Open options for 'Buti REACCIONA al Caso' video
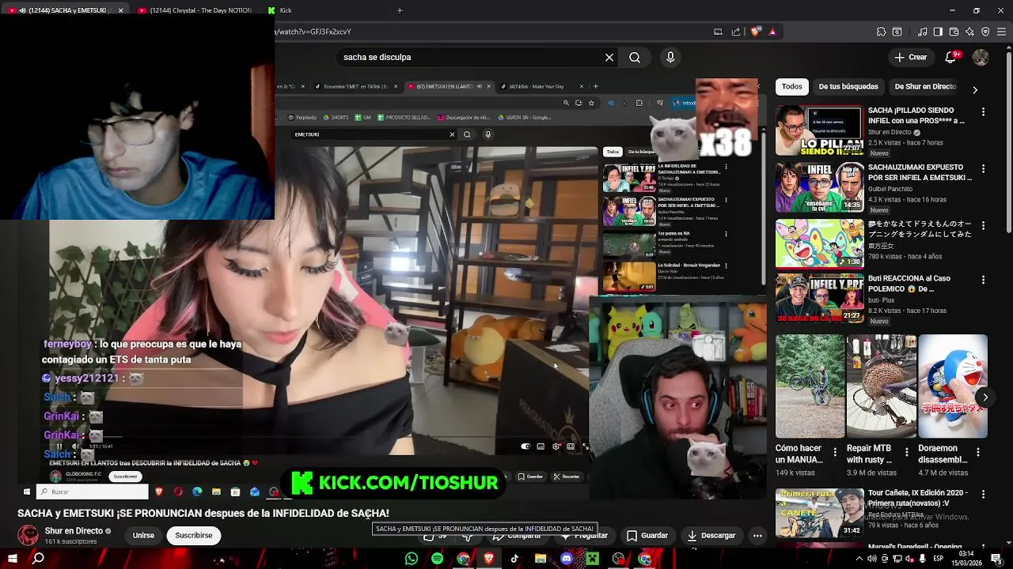The height and width of the screenshot is (569, 1013). (x=984, y=280)
